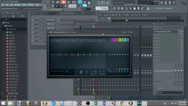Click the download arrow news icon

click(x=148, y=8)
